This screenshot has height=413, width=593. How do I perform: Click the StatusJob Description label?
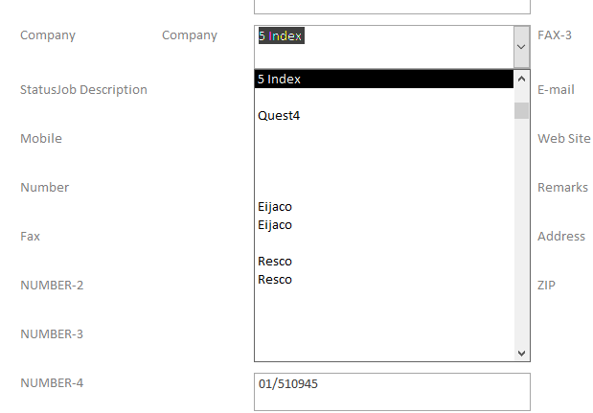tap(83, 90)
